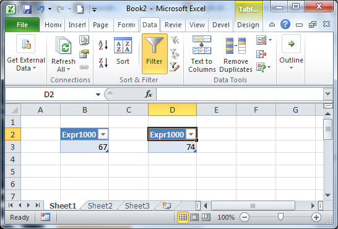This screenshot has height=229, width=338.
Task: Click the Edit Links chain icon
Action: 84,67
